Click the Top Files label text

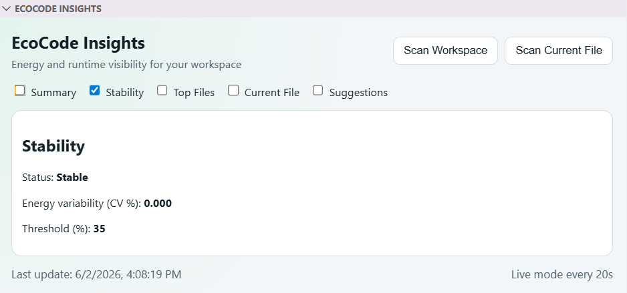194,93
